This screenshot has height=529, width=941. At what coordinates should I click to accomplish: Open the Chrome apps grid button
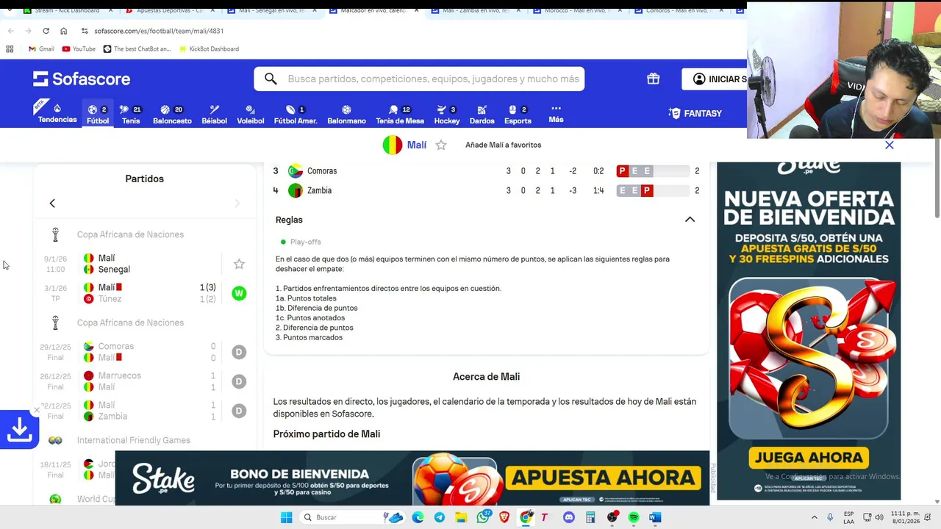(x=10, y=48)
